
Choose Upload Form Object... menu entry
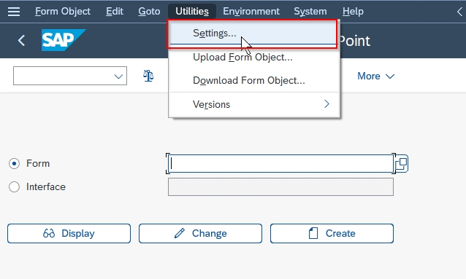pyautogui.click(x=254, y=58)
